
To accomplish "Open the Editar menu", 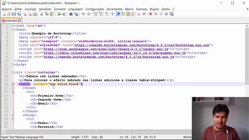I will point(18,9).
